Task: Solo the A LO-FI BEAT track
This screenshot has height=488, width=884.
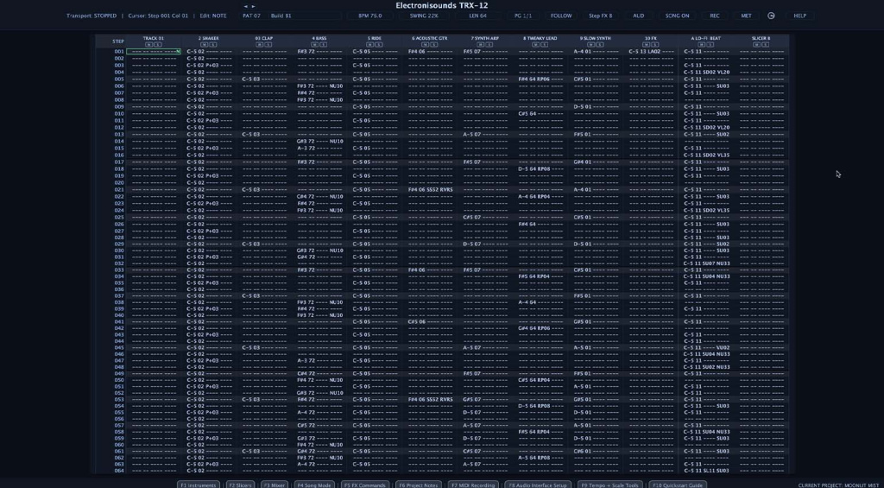Action: [x=709, y=44]
